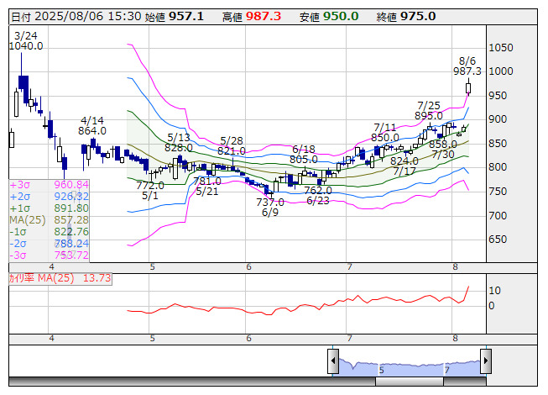Viewport: 548px width, 395px height.
Task: Click the 4/14 864.0 price annotation
Action: [x=92, y=125]
